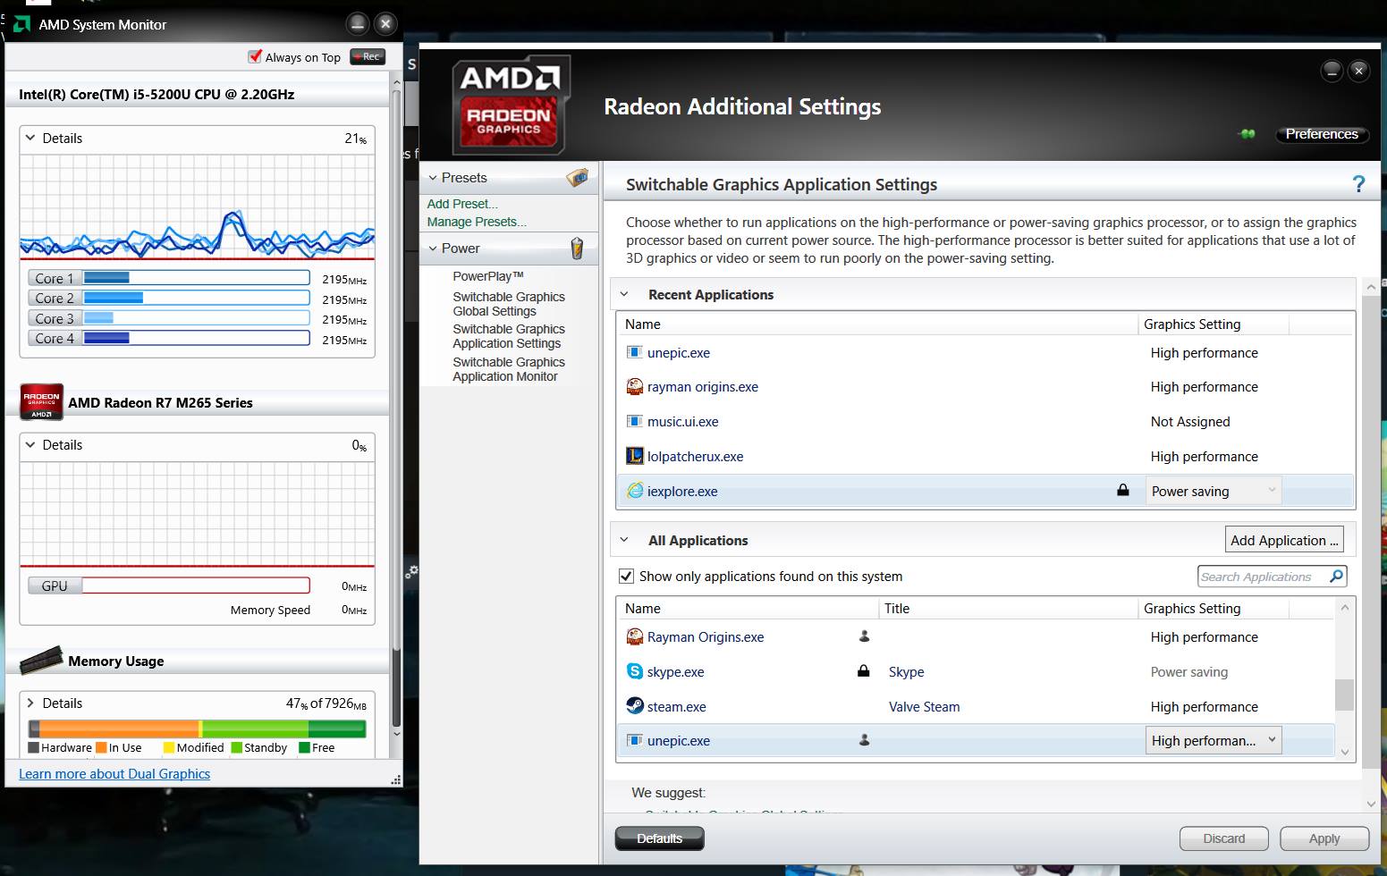Screen dimensions: 1387x876
Task: Open Switchable Graphics Application Monitor
Action: [509, 369]
